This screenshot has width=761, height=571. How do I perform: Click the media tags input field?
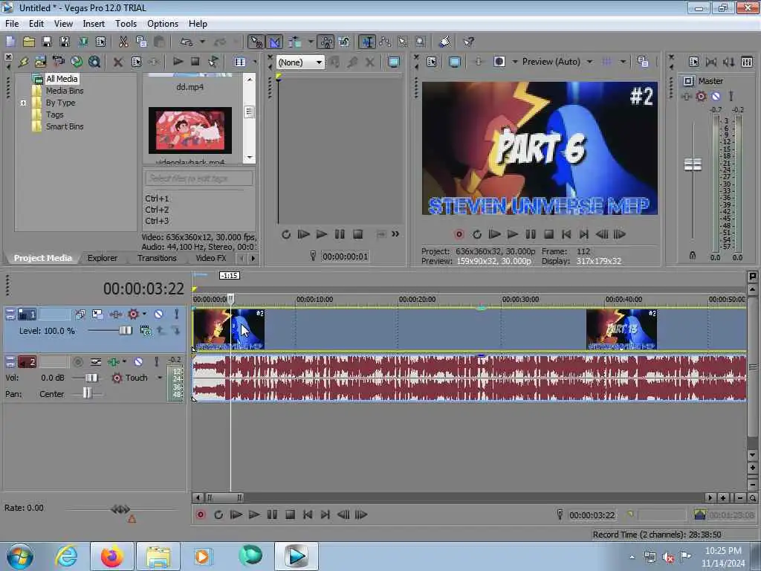tap(199, 178)
